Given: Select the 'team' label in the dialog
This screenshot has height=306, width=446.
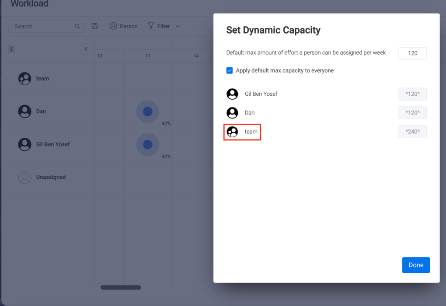Looking at the screenshot, I should coord(251,132).
